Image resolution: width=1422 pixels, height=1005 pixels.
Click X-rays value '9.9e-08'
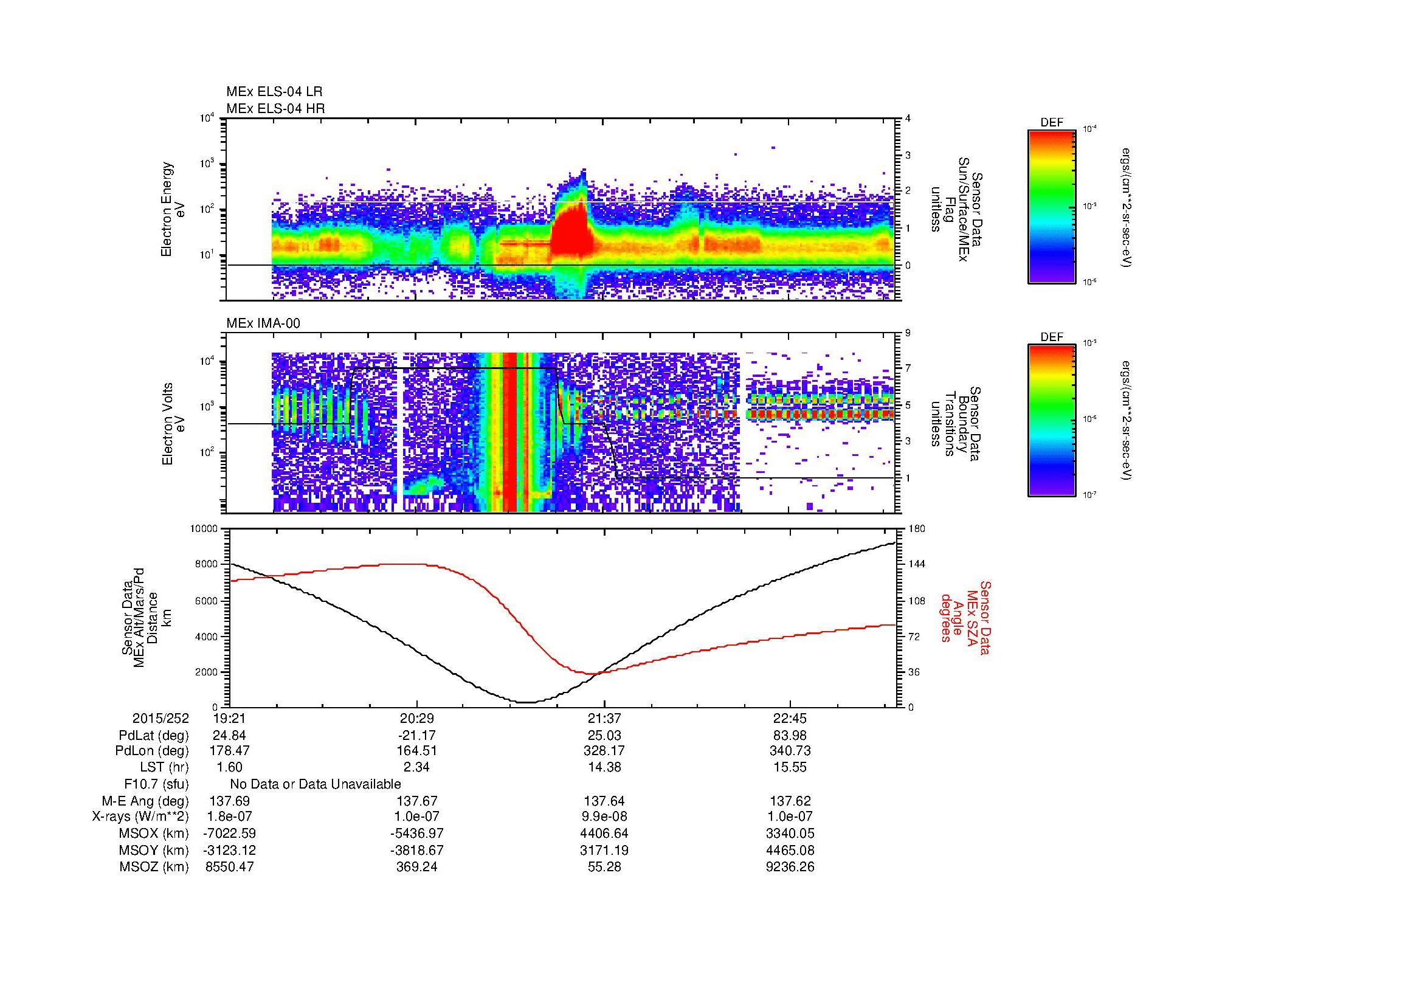click(604, 817)
